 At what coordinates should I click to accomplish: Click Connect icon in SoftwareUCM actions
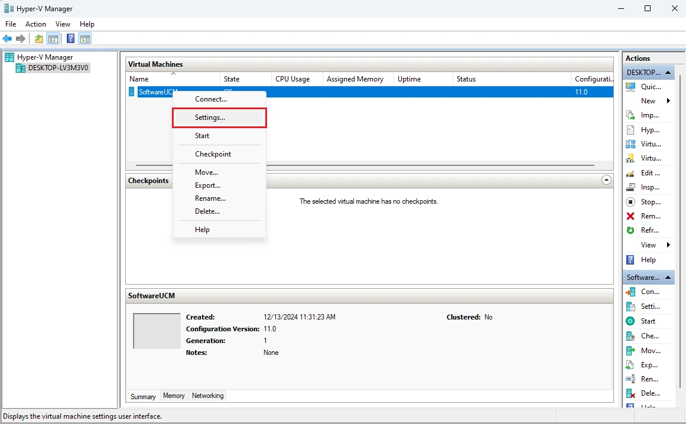tap(630, 292)
